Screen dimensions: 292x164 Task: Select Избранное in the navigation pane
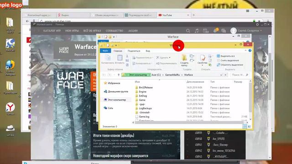coord(112,83)
